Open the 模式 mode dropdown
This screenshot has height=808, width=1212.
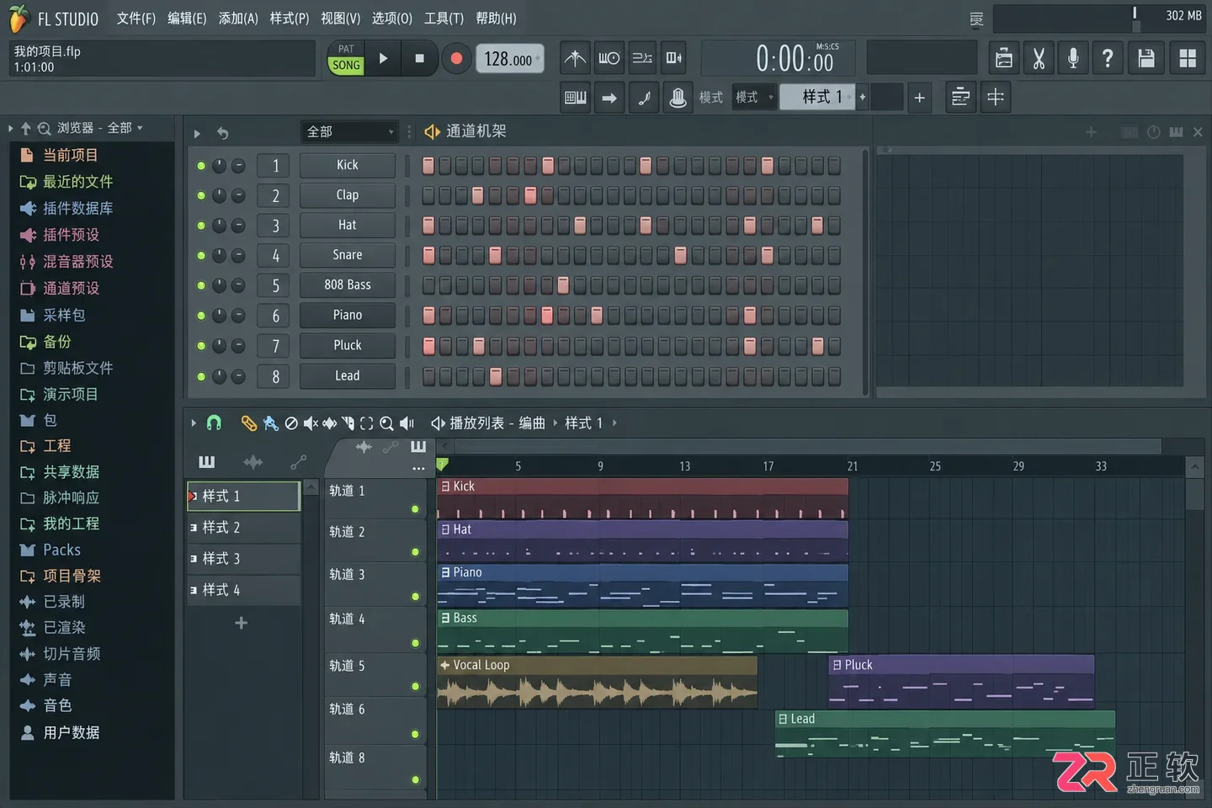click(753, 98)
